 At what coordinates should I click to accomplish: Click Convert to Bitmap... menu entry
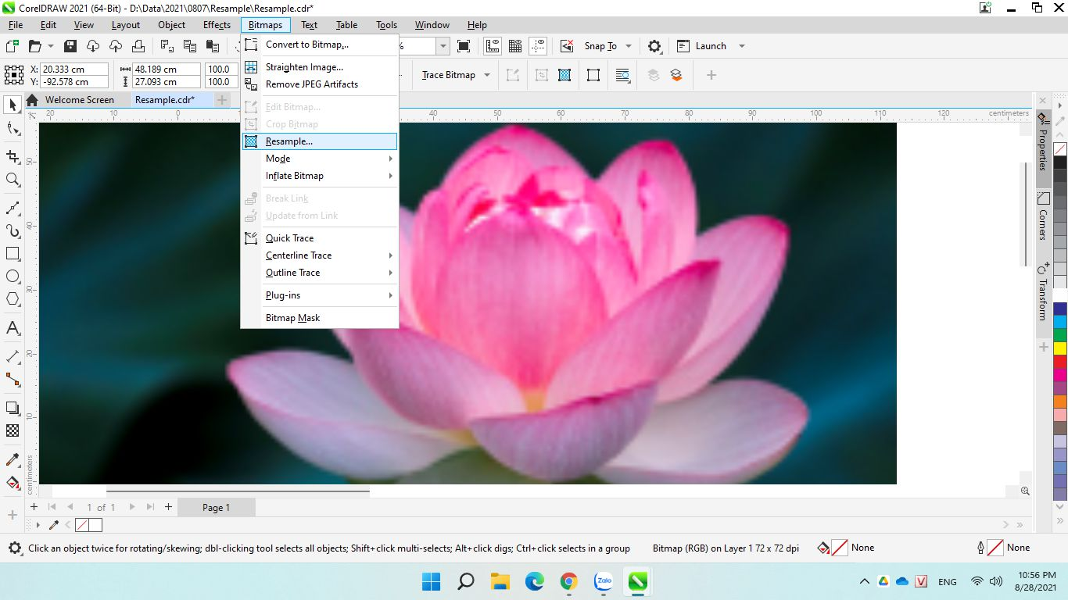(306, 45)
